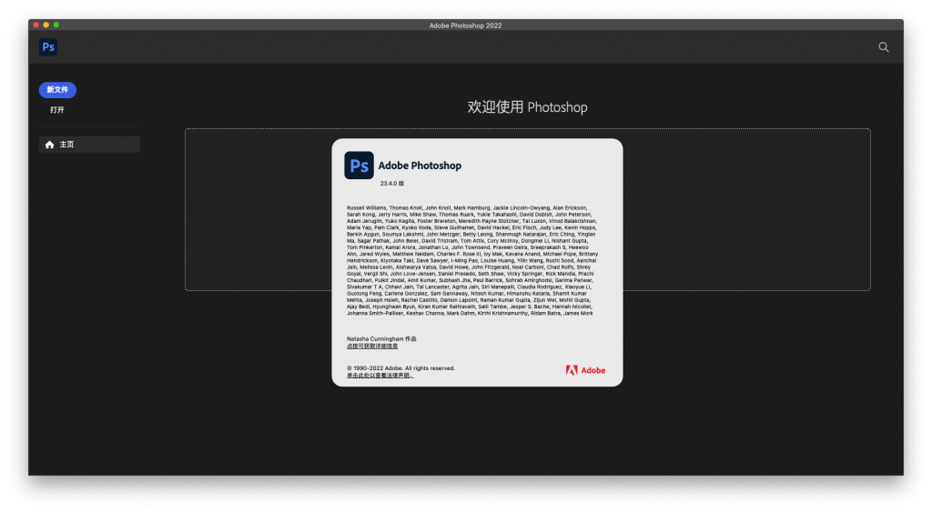Viewport: 932px width, 513px height.
Task: Click the Adobe Photoshop dialog title
Action: [420, 166]
